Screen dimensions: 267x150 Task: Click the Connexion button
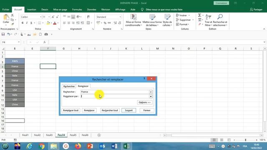(x=221, y=3)
